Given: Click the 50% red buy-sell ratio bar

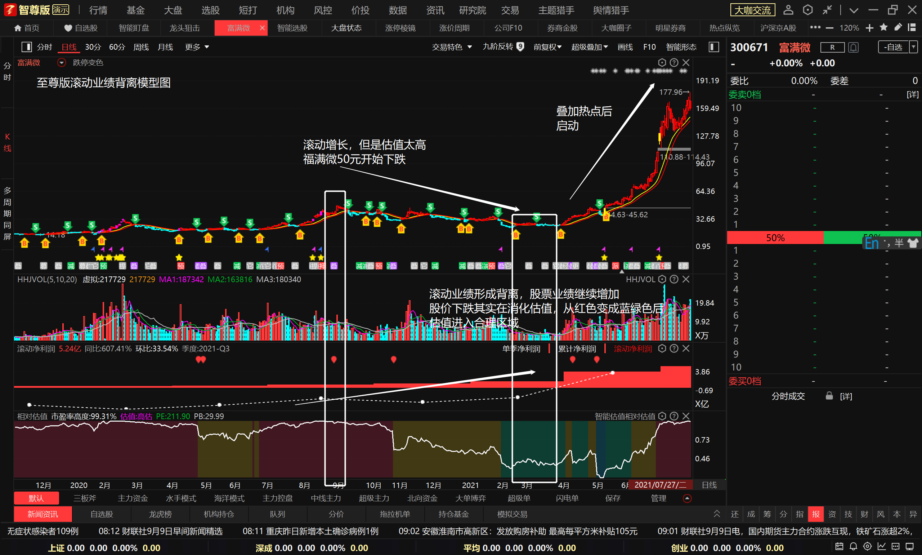Looking at the screenshot, I should point(775,237).
